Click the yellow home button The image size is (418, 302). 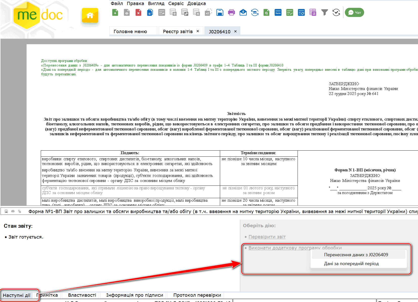(90, 16)
